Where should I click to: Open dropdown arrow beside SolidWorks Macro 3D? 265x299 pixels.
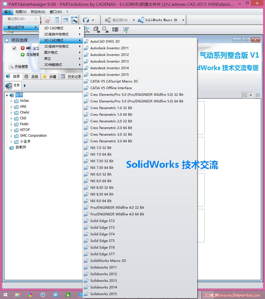tap(183, 20)
